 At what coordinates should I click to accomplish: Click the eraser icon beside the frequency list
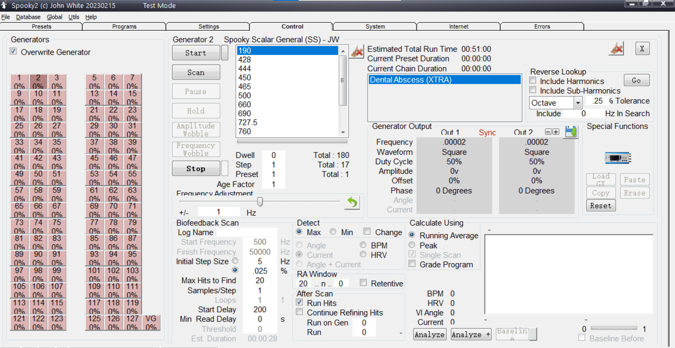click(x=357, y=52)
